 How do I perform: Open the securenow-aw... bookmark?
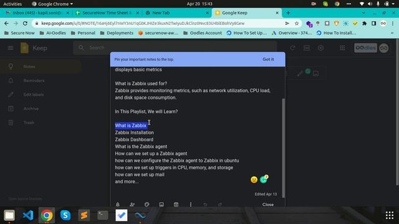(158, 33)
